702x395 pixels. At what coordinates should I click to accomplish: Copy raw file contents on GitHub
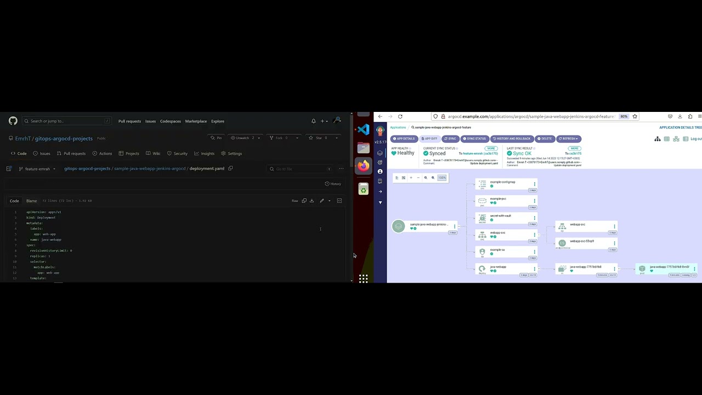pos(304,201)
